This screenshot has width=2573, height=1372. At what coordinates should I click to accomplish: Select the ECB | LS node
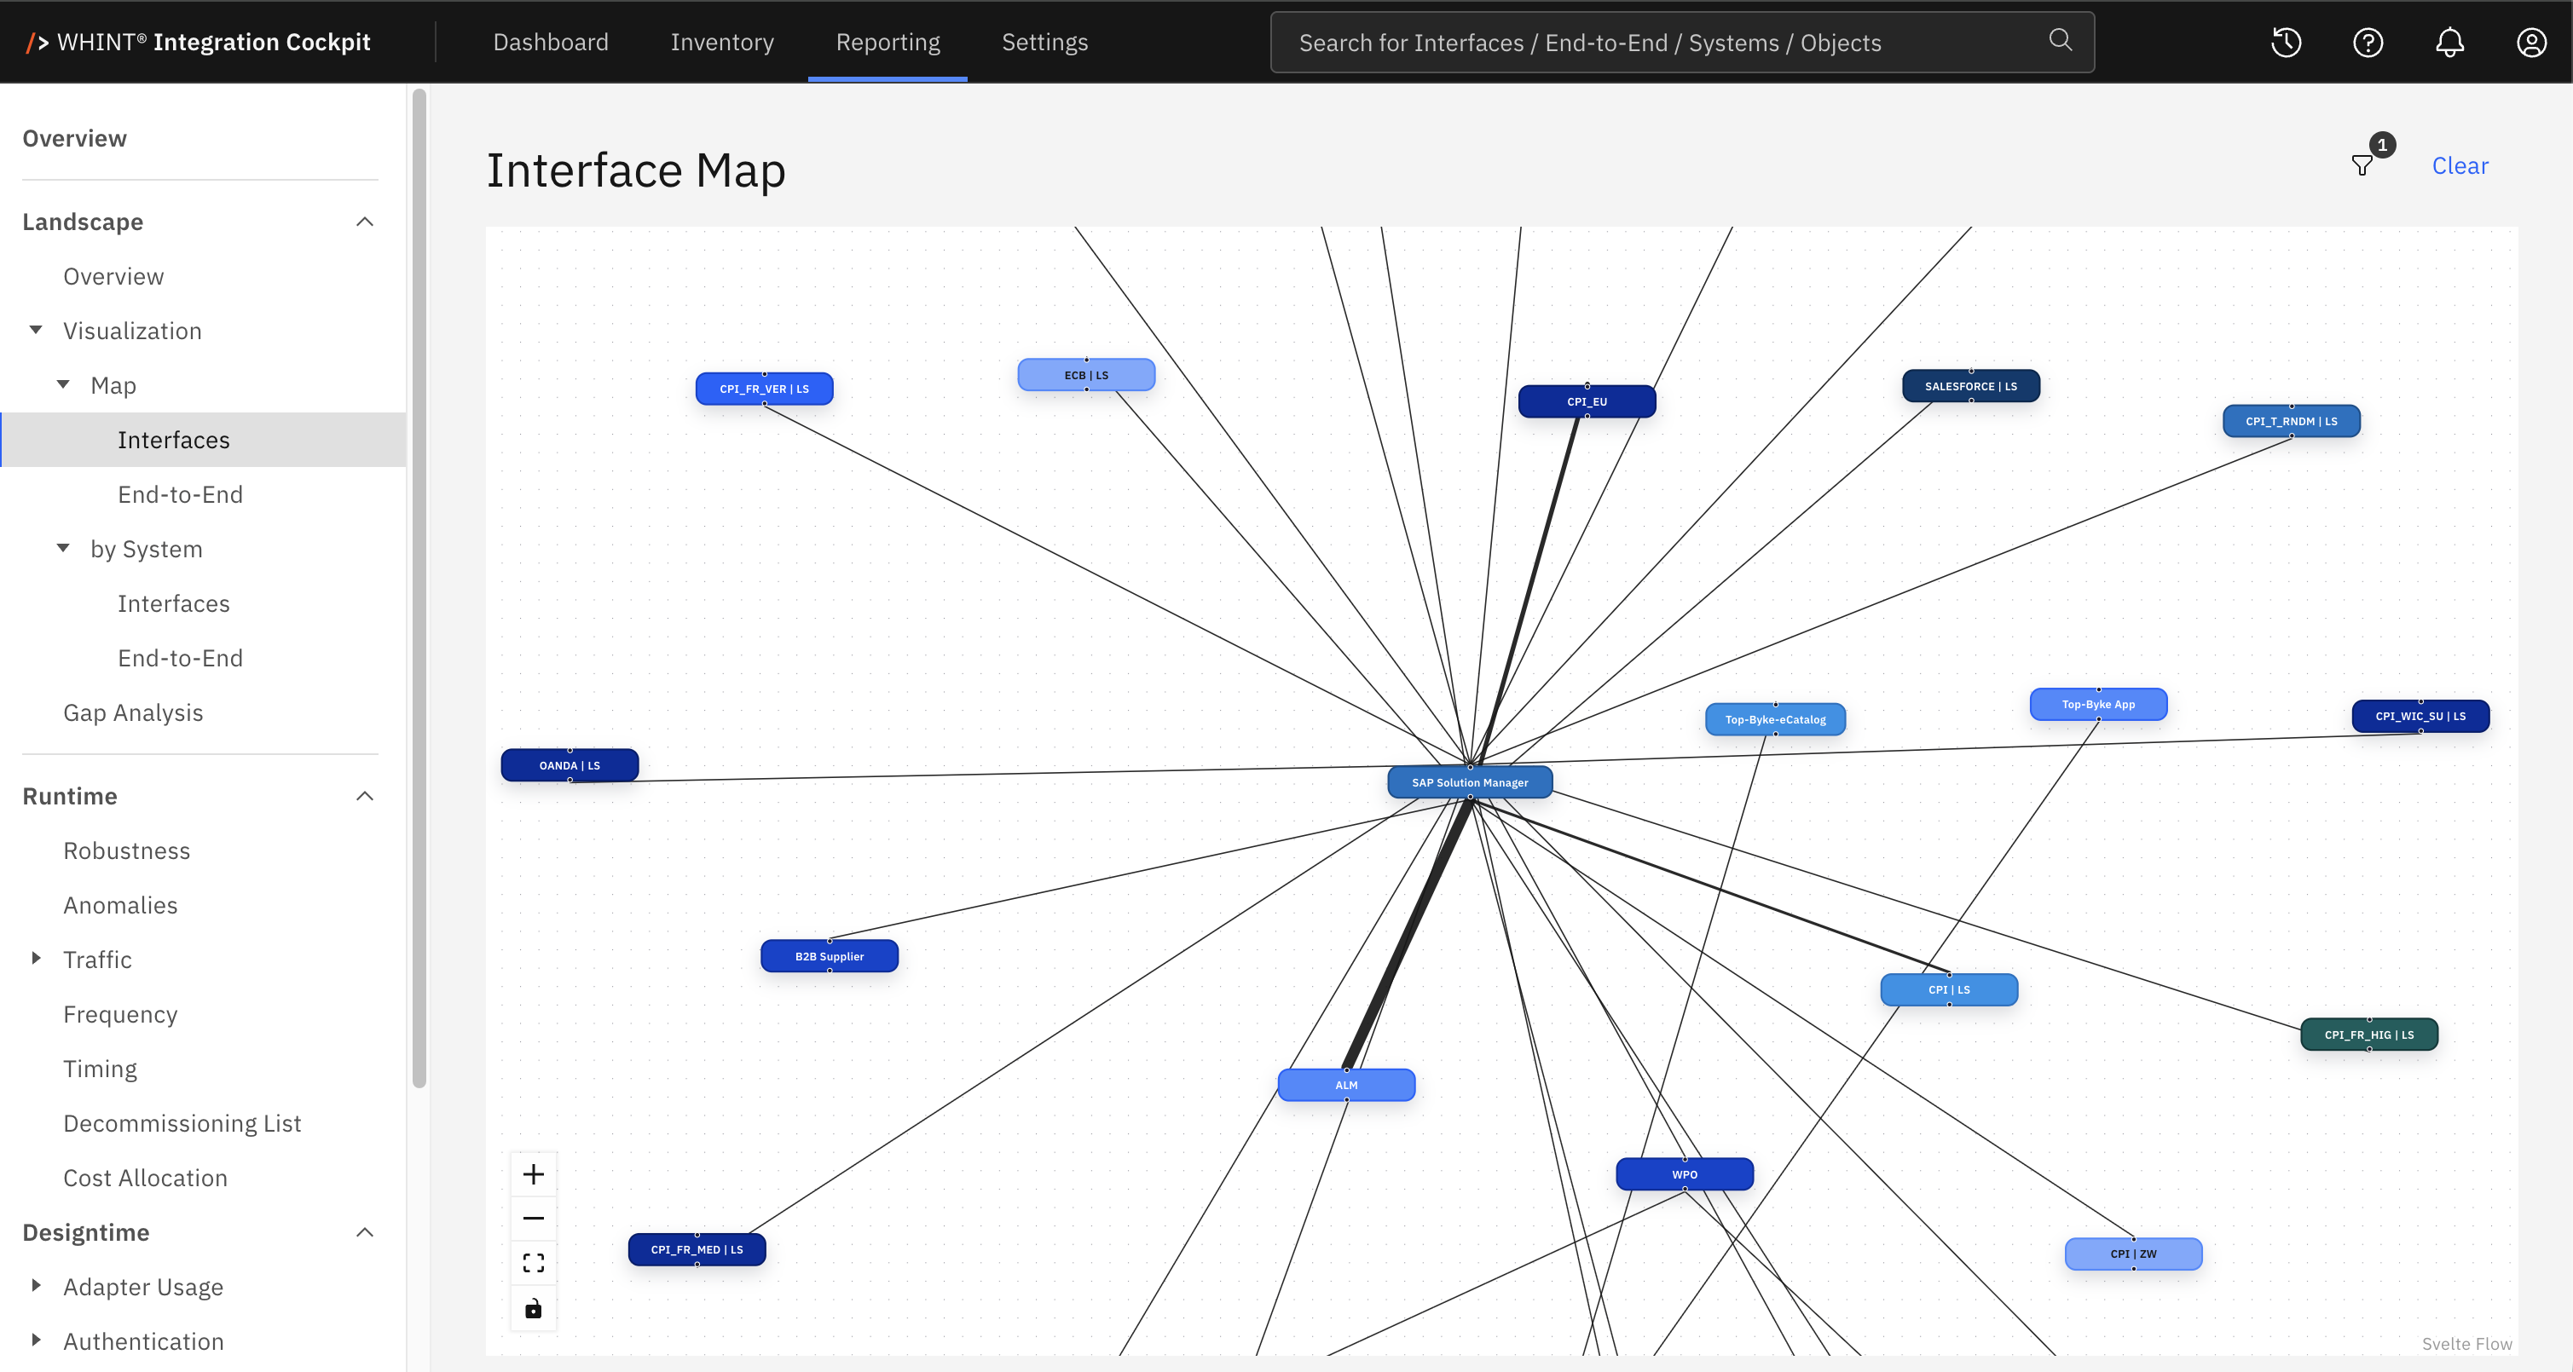coord(1086,374)
